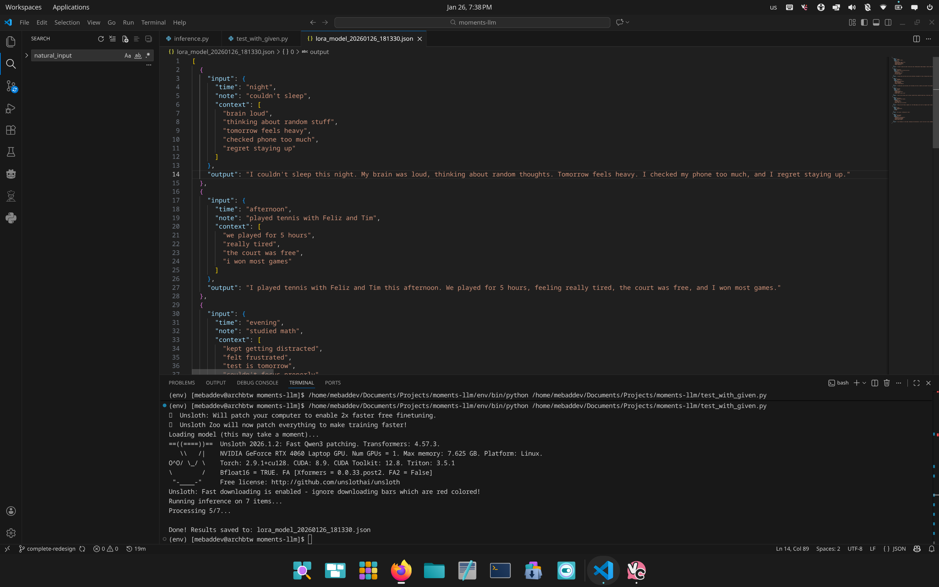Kill the bash terminal with trash icon

tap(887, 383)
